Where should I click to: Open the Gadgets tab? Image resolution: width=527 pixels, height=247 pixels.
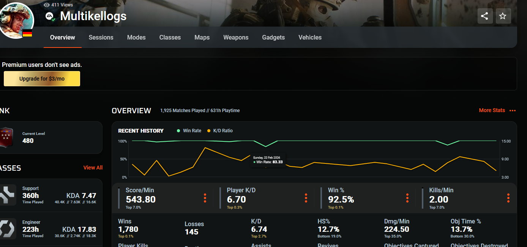click(273, 37)
